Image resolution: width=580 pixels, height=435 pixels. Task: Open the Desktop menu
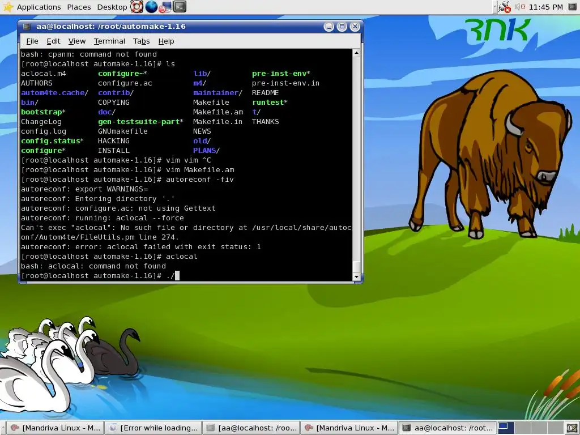(112, 7)
